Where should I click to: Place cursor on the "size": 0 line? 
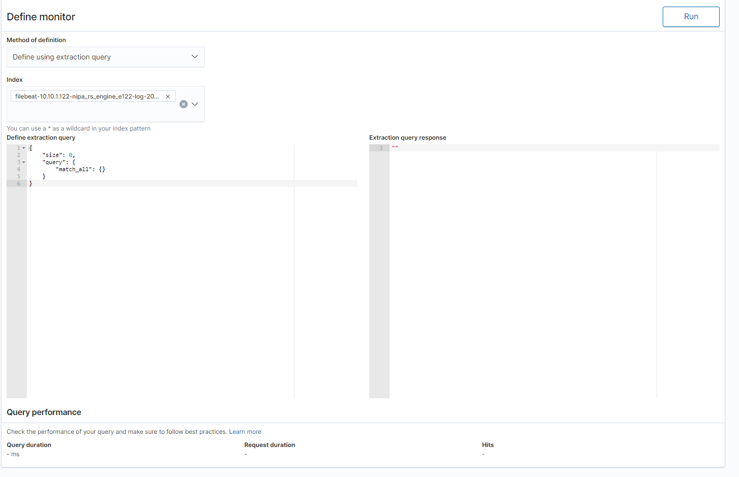(58, 155)
